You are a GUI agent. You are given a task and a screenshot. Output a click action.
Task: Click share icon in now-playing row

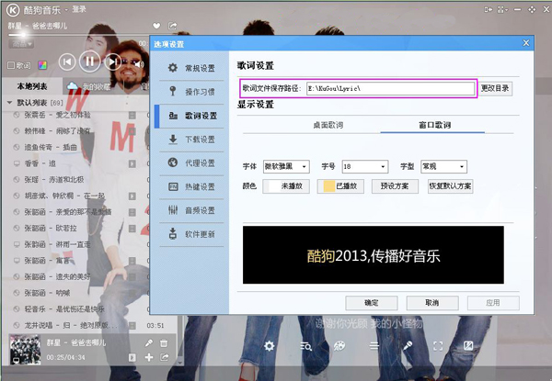[164, 357]
